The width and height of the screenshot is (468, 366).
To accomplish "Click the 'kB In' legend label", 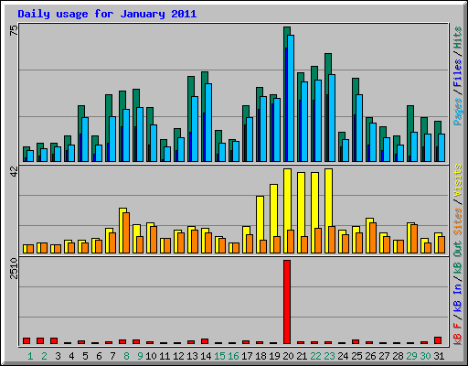I will [457, 297].
